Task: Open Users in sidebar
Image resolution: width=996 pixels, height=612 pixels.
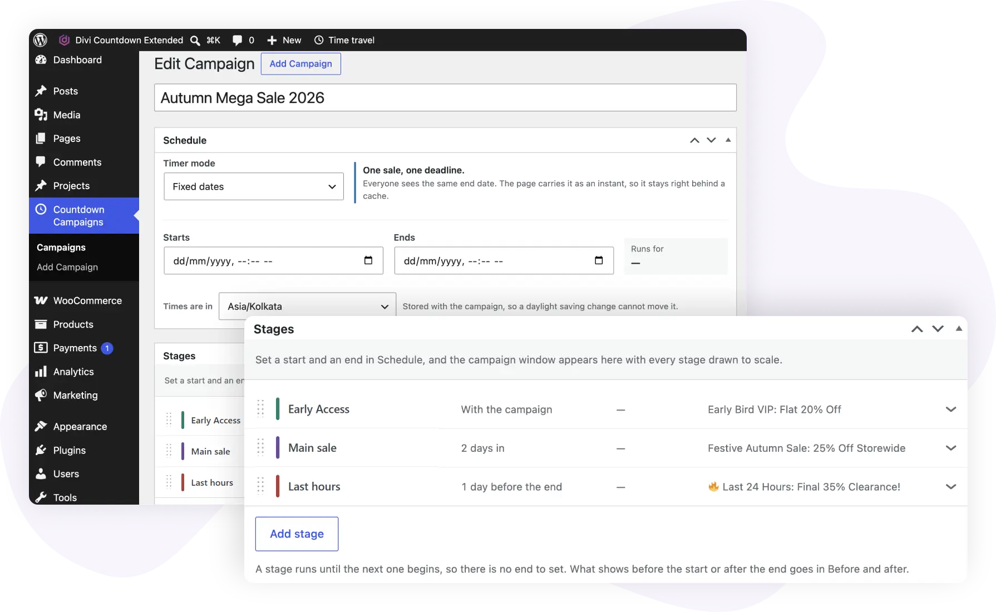Action: coord(84,473)
